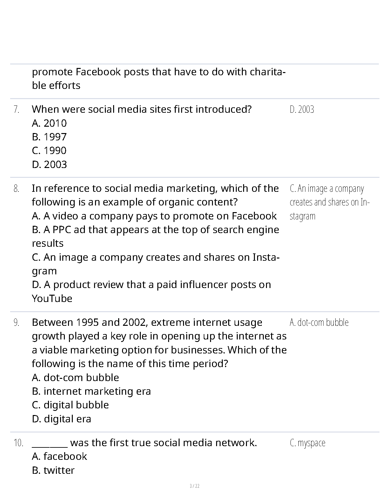The image size is (389, 503).
Task: Click right-column answer 'C. myspace'
Action: 308,443
